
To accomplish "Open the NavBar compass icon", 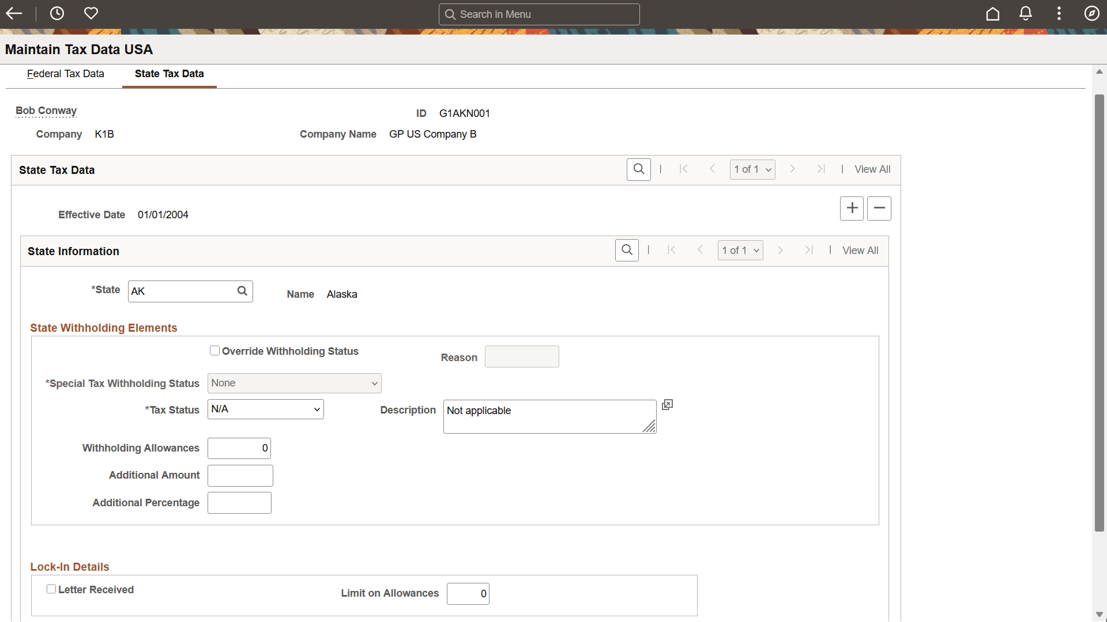I will pos(1091,14).
